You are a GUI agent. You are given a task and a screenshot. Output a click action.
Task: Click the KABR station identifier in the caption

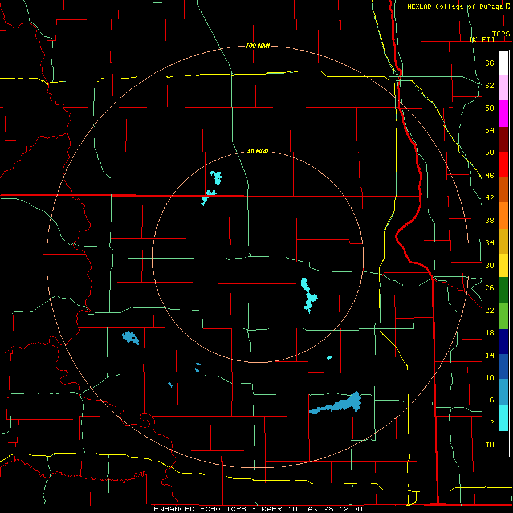[273, 509]
